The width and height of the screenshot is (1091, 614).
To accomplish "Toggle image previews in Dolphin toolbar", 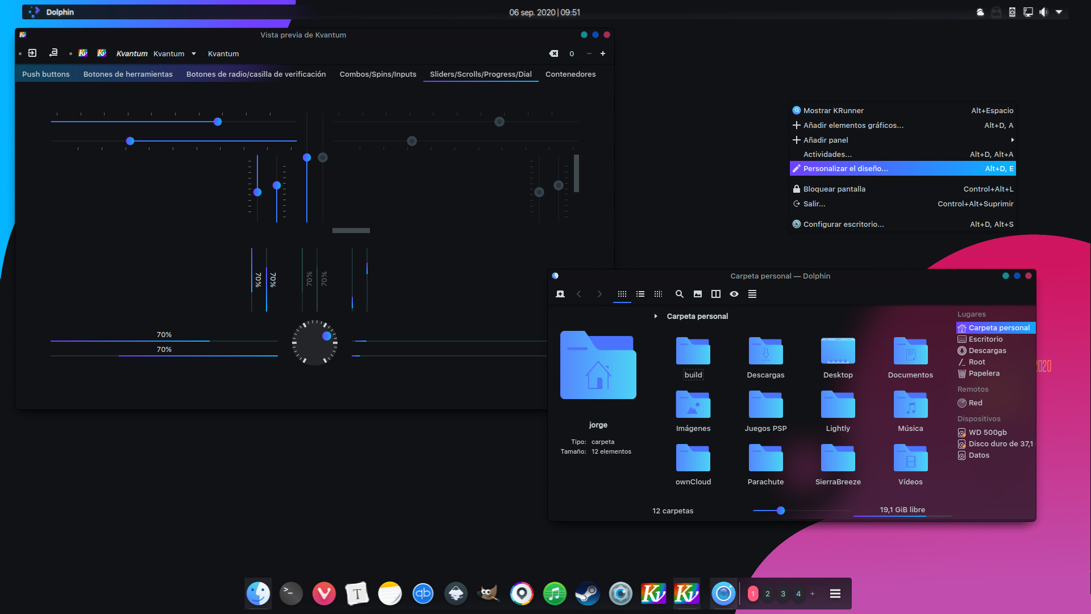I will (698, 294).
